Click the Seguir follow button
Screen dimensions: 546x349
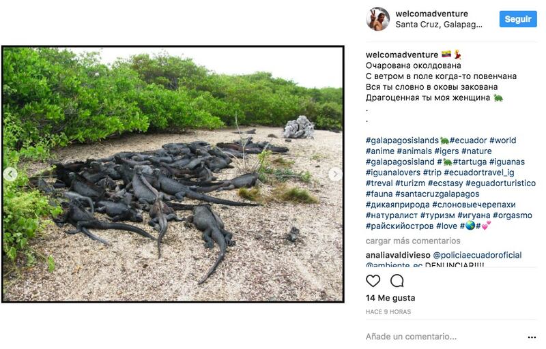tap(518, 19)
